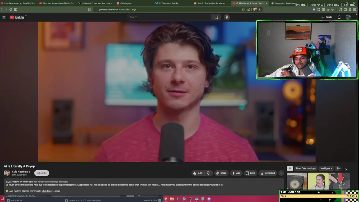The image size is (359, 202).
Task: Start voice search with microphone icon
Action: [x=227, y=17]
